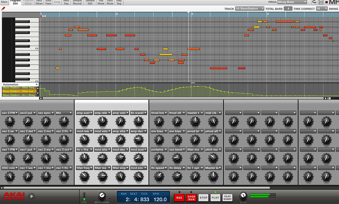
Task: Open the Mix parameter dropdown
Action: pyautogui.click(x=64, y=113)
